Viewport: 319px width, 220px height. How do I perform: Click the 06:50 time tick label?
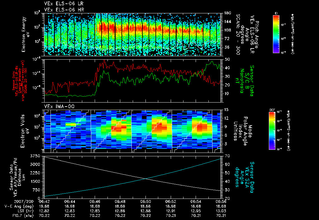click(145, 202)
